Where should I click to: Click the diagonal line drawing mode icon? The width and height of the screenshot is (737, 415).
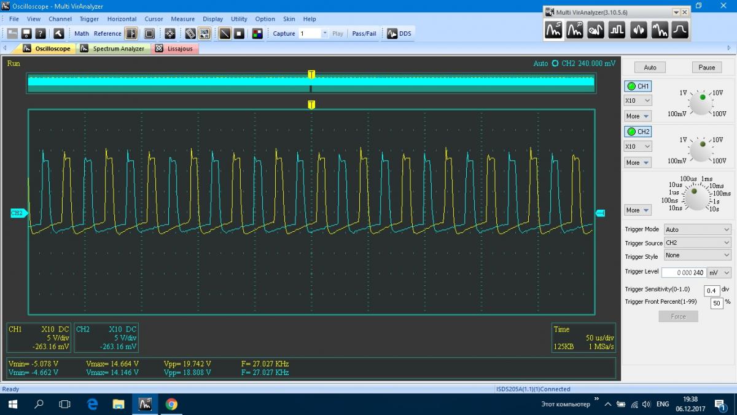pos(225,34)
